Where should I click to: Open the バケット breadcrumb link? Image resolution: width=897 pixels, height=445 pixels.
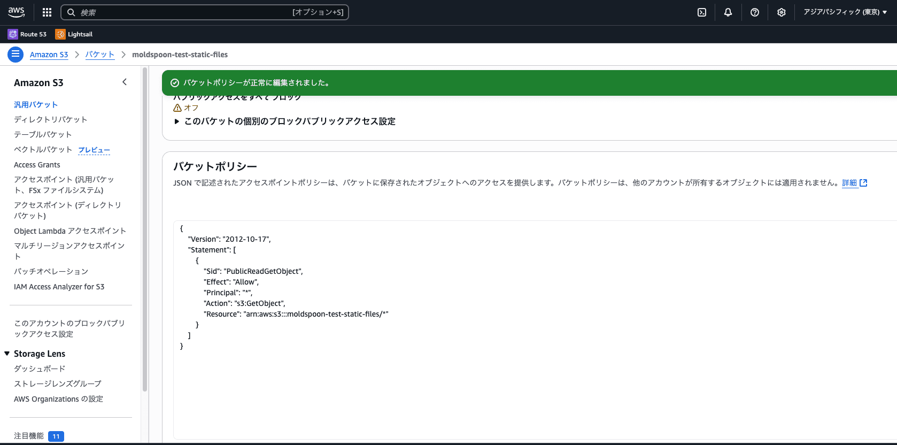click(100, 55)
